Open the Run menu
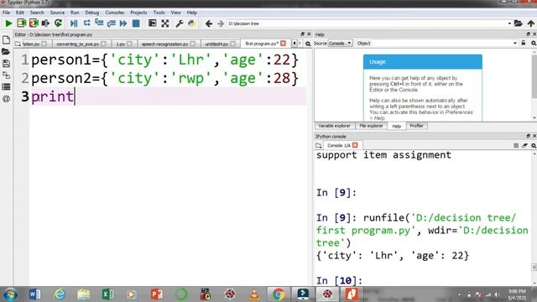Image resolution: width=537 pixels, height=302 pixels. click(x=75, y=13)
